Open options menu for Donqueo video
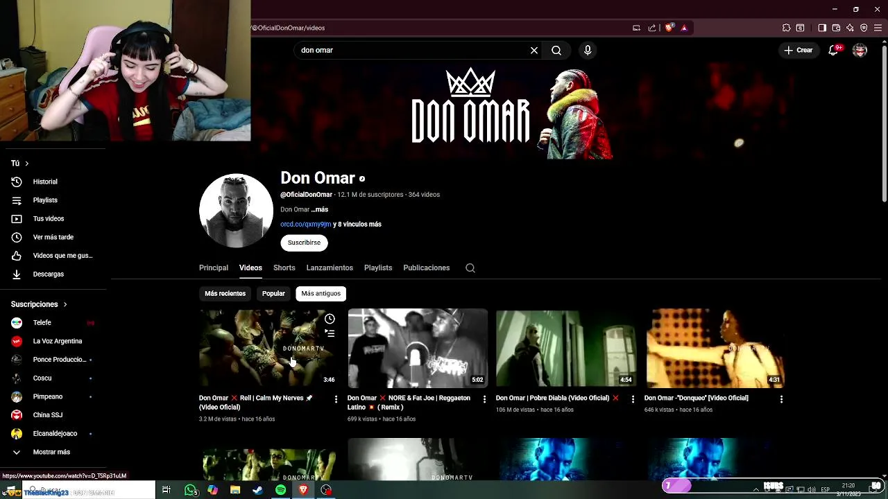This screenshot has height=499, width=888. 781,399
